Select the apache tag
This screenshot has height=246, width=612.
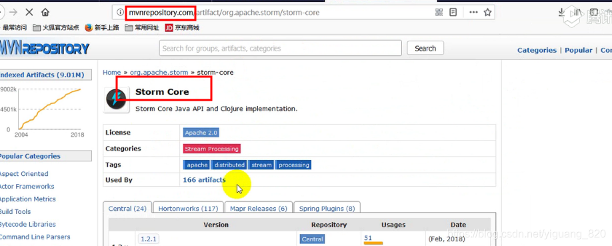pyautogui.click(x=197, y=165)
